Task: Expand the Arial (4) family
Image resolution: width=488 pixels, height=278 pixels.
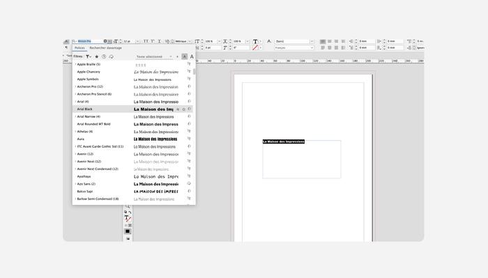Action: (75, 102)
